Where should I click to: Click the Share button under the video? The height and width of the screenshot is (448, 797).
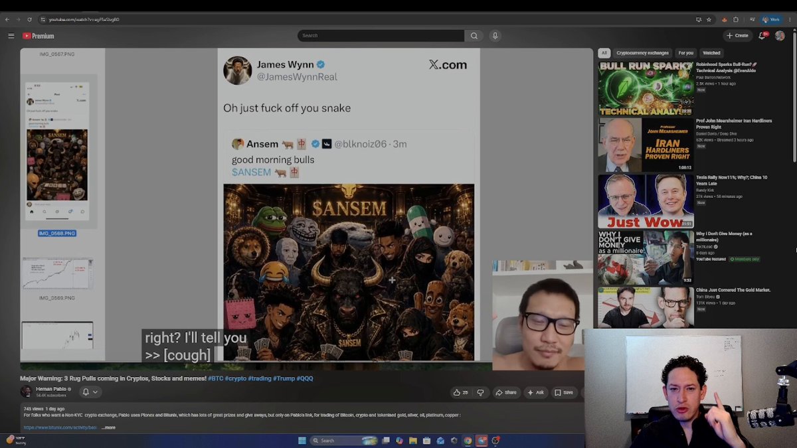point(506,392)
